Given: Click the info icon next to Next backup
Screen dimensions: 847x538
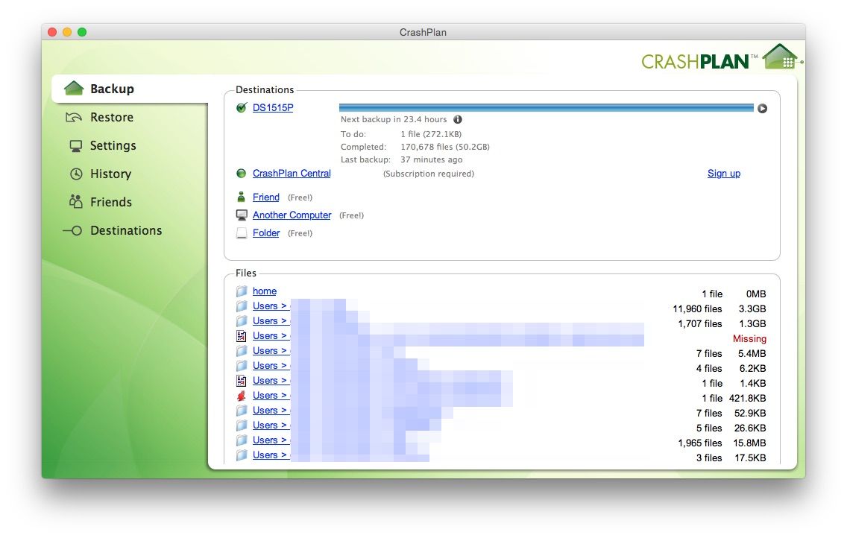Looking at the screenshot, I should pos(458,119).
